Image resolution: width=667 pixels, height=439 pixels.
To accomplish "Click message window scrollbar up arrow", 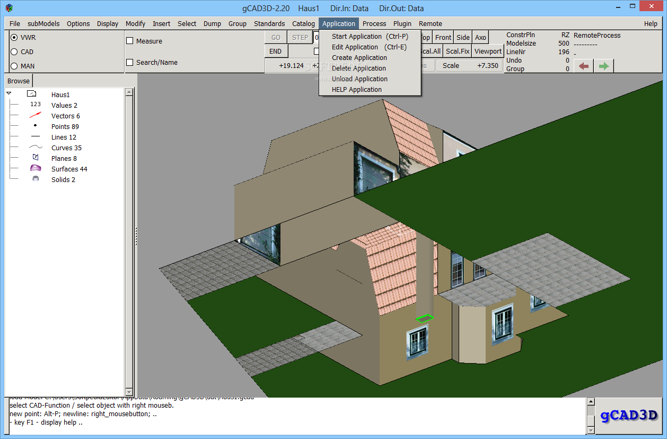I will tap(591, 402).
